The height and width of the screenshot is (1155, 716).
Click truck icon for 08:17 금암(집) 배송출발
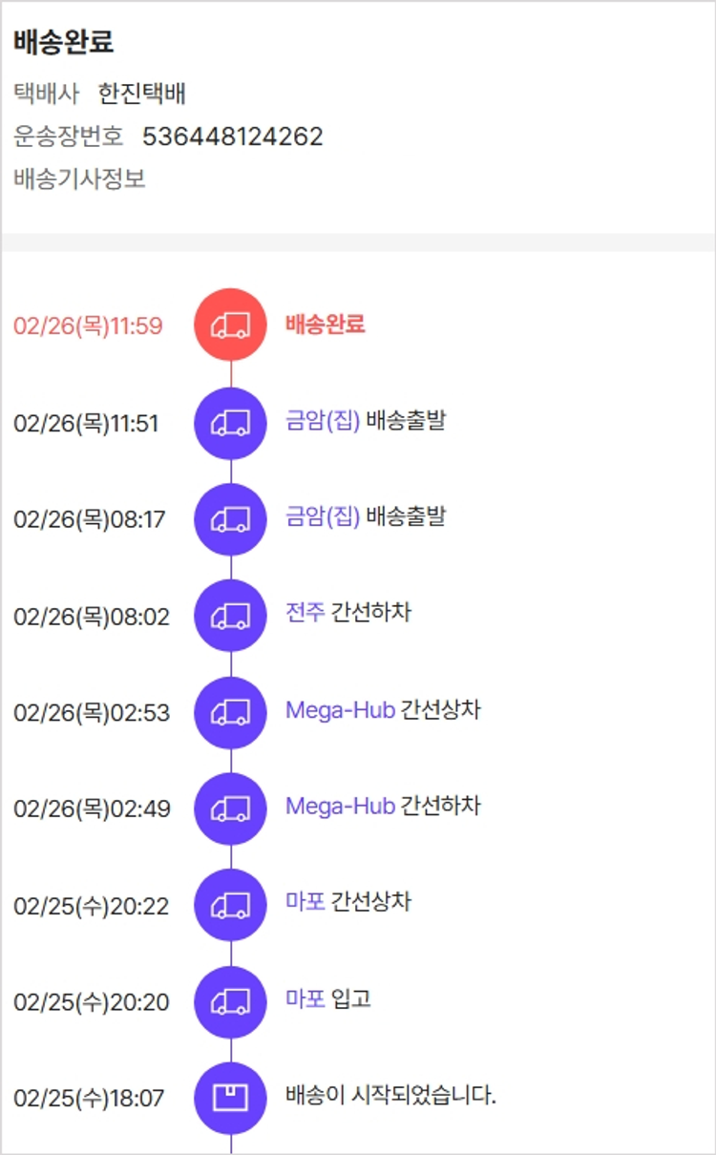click(x=230, y=519)
